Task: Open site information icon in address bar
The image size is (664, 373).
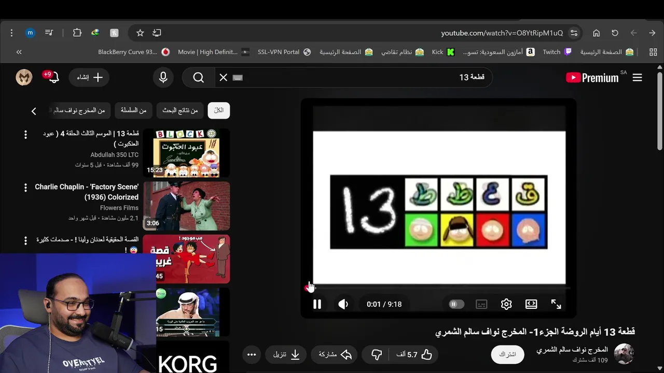Action: pyautogui.click(x=574, y=33)
